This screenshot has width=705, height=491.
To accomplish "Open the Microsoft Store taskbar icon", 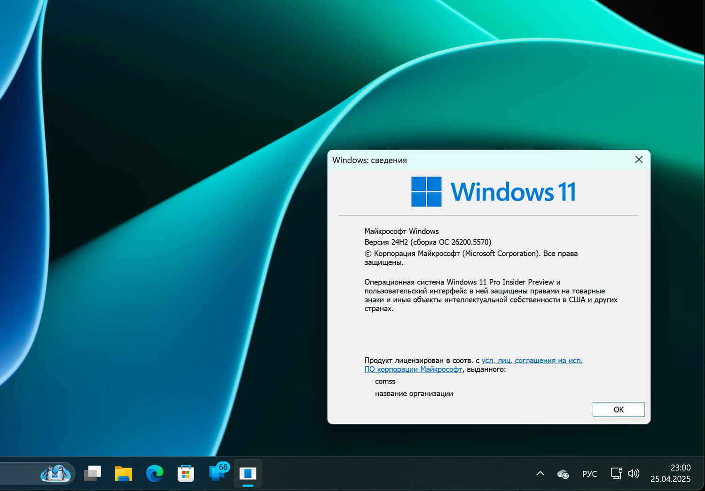I will [x=186, y=473].
